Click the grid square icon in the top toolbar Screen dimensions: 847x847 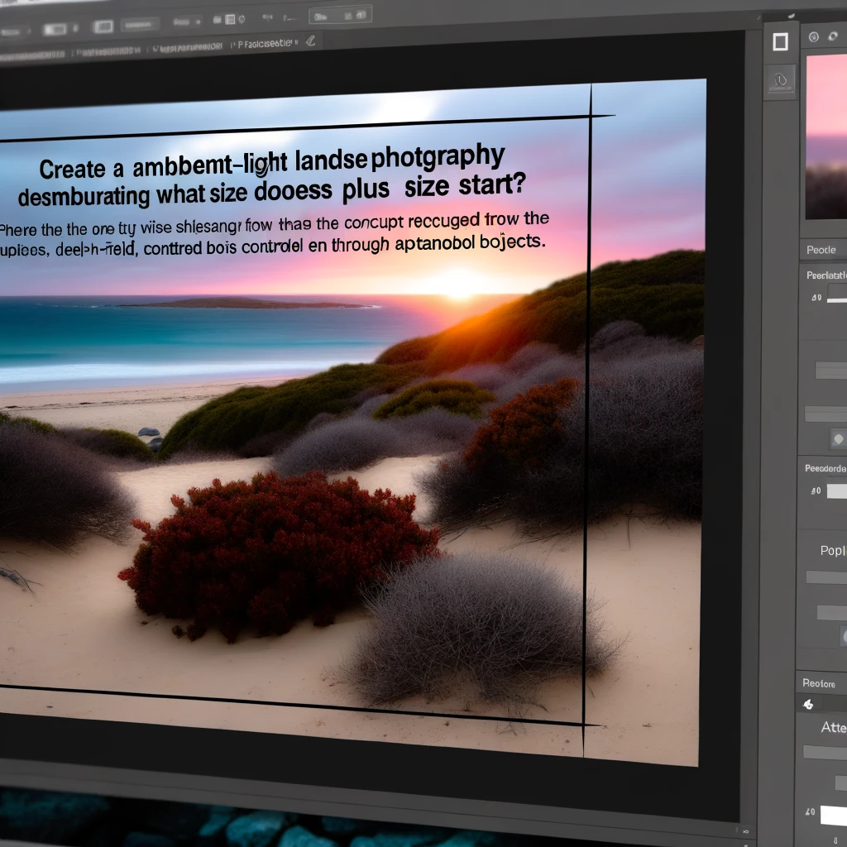click(x=230, y=20)
